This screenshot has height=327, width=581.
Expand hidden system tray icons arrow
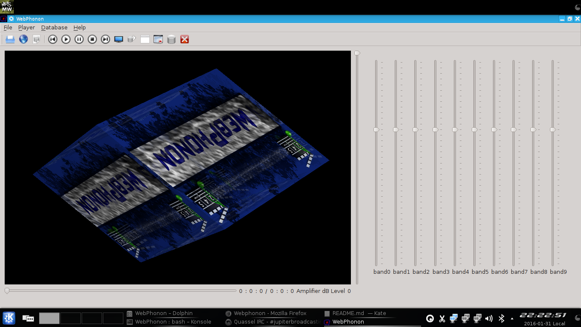512,318
